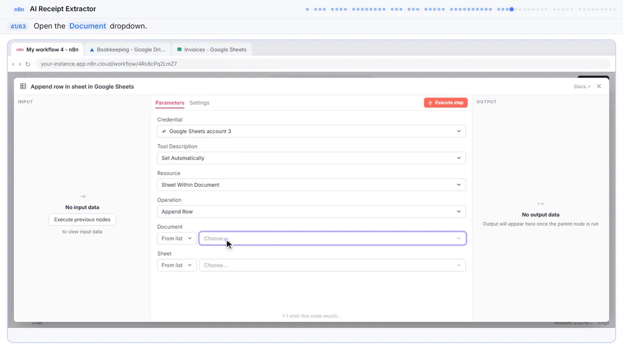This screenshot has height=350, width=623.
Task: Click Execute previous nodes button
Action: (x=82, y=220)
